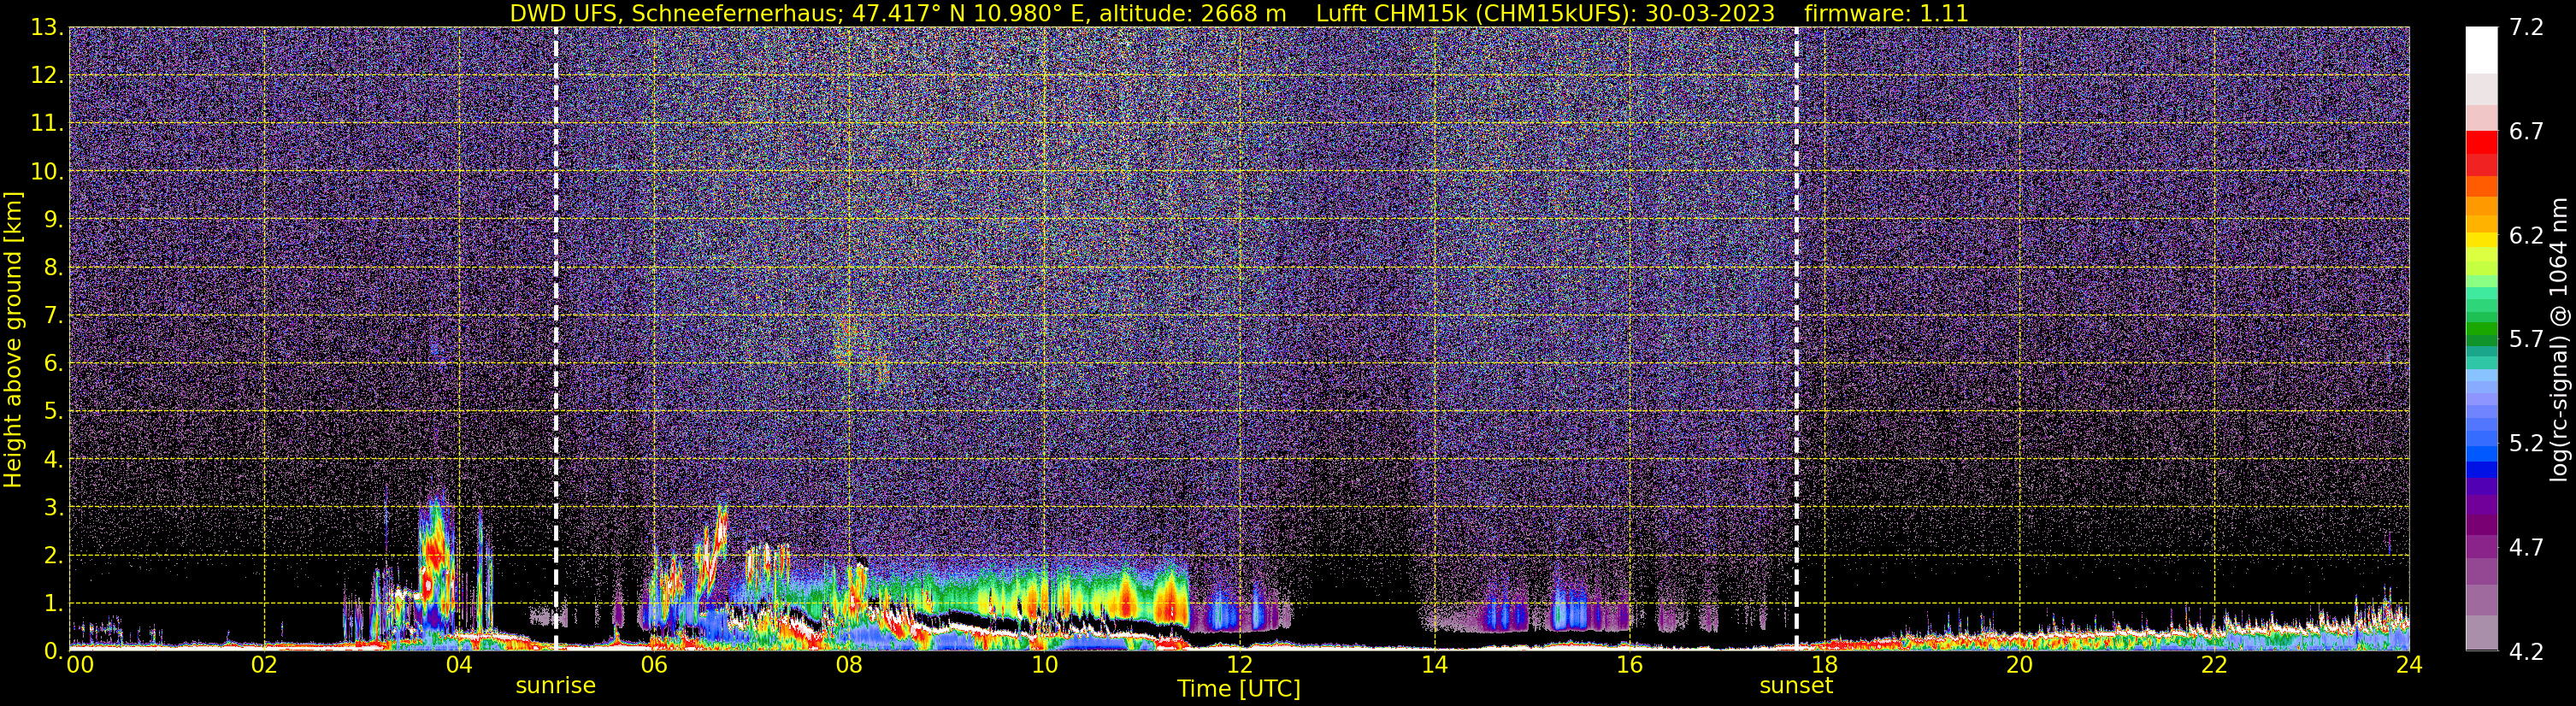Click the '13.' height tick label
2576x706 pixels.
pyautogui.click(x=47, y=28)
